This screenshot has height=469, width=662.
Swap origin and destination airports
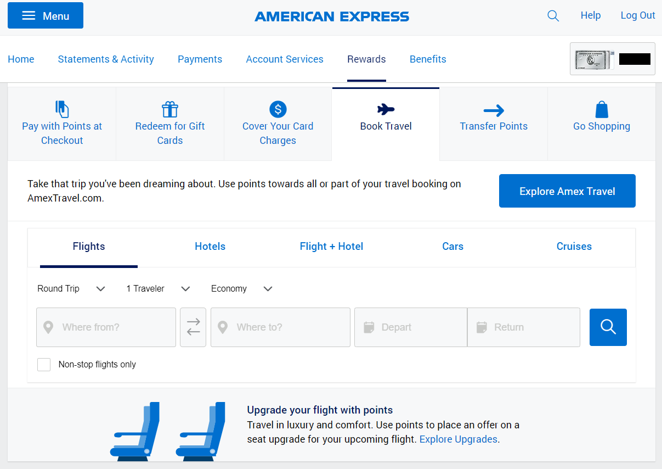pos(193,327)
